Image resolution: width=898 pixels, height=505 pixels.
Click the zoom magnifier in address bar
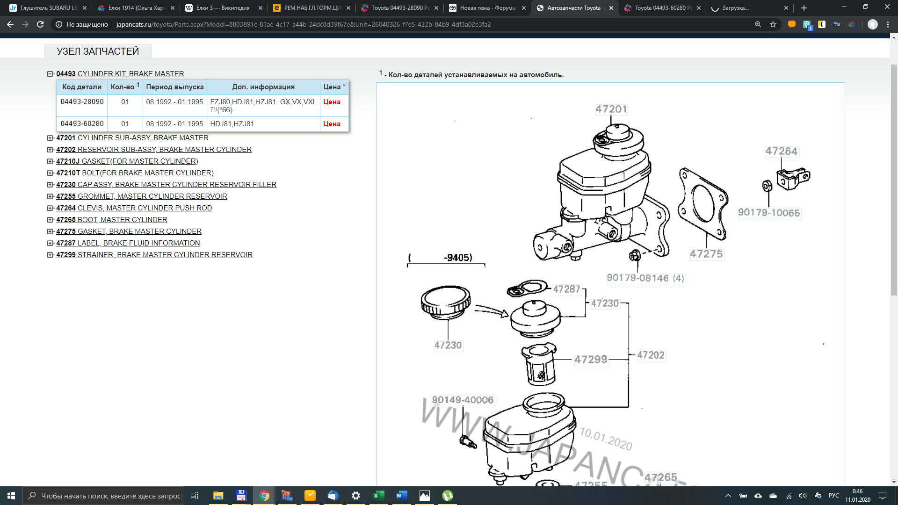point(758,24)
